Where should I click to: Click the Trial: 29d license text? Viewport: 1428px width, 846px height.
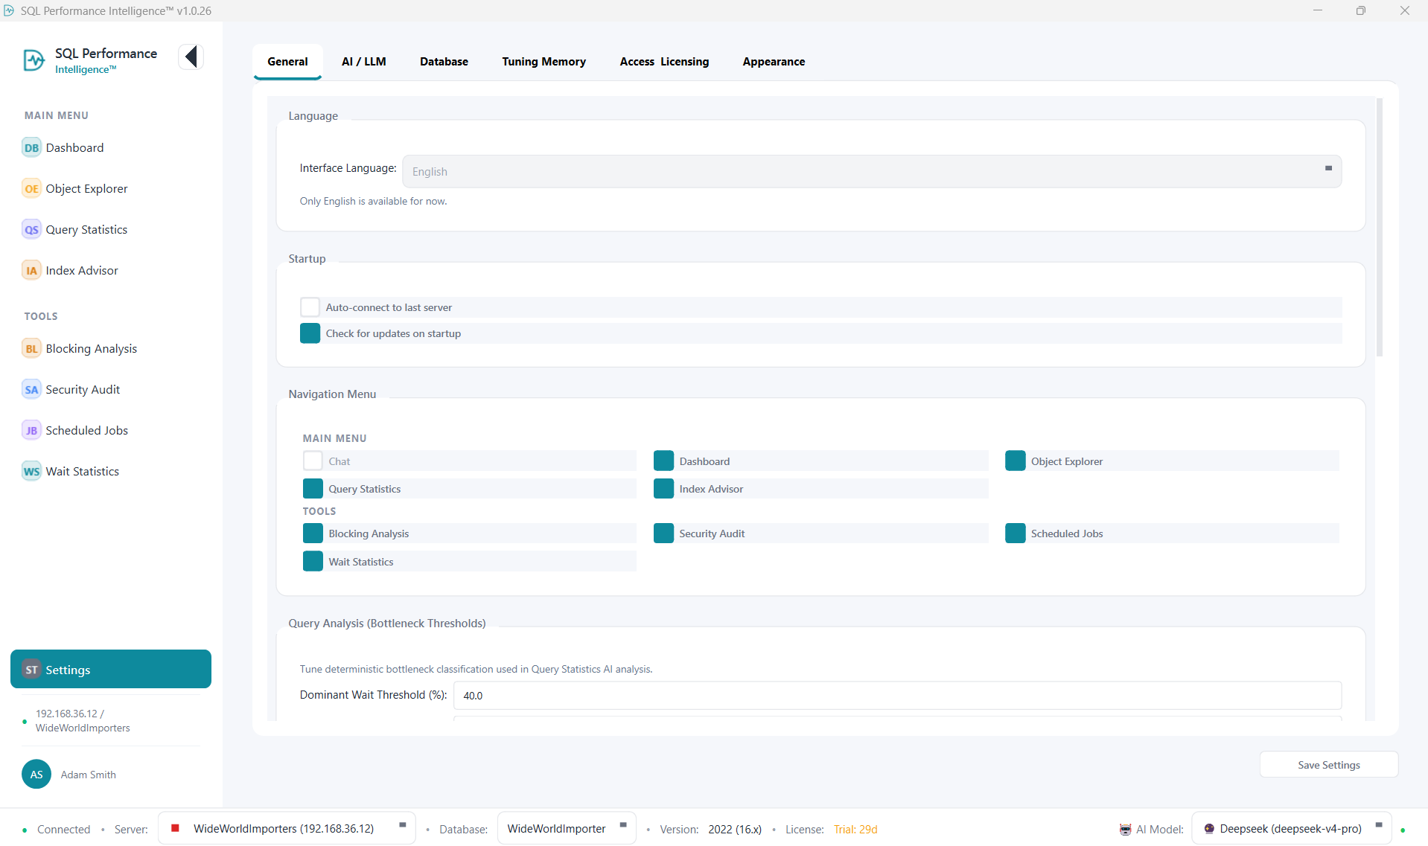(x=855, y=829)
